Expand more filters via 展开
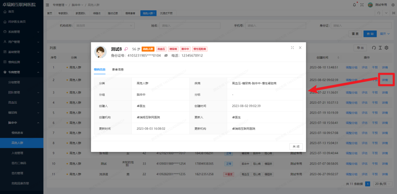This screenshot has width=397, height=194. point(385,34)
